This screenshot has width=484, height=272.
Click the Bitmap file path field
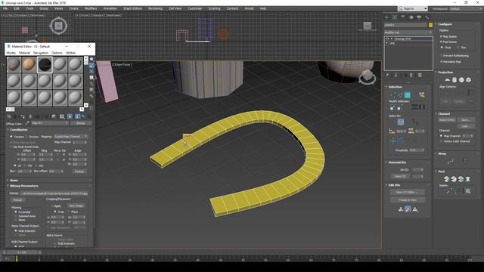point(54,193)
